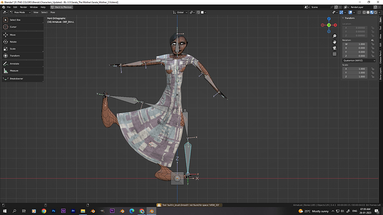This screenshot has height=215, width=383.
Task: Switch perspective/orthographic with grid icon
Action: tap(334, 54)
